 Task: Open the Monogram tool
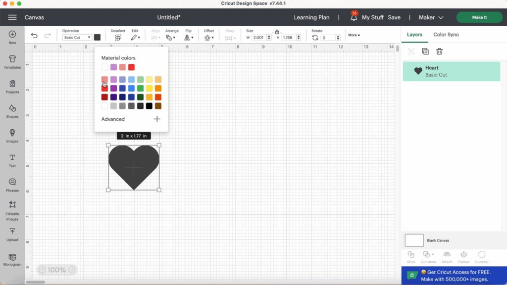pyautogui.click(x=12, y=259)
